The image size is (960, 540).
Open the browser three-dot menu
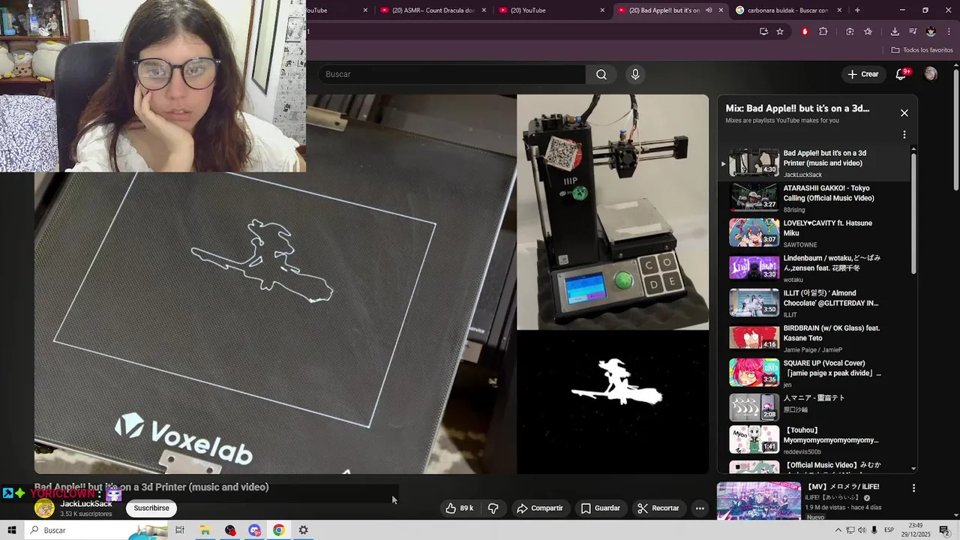(x=948, y=31)
